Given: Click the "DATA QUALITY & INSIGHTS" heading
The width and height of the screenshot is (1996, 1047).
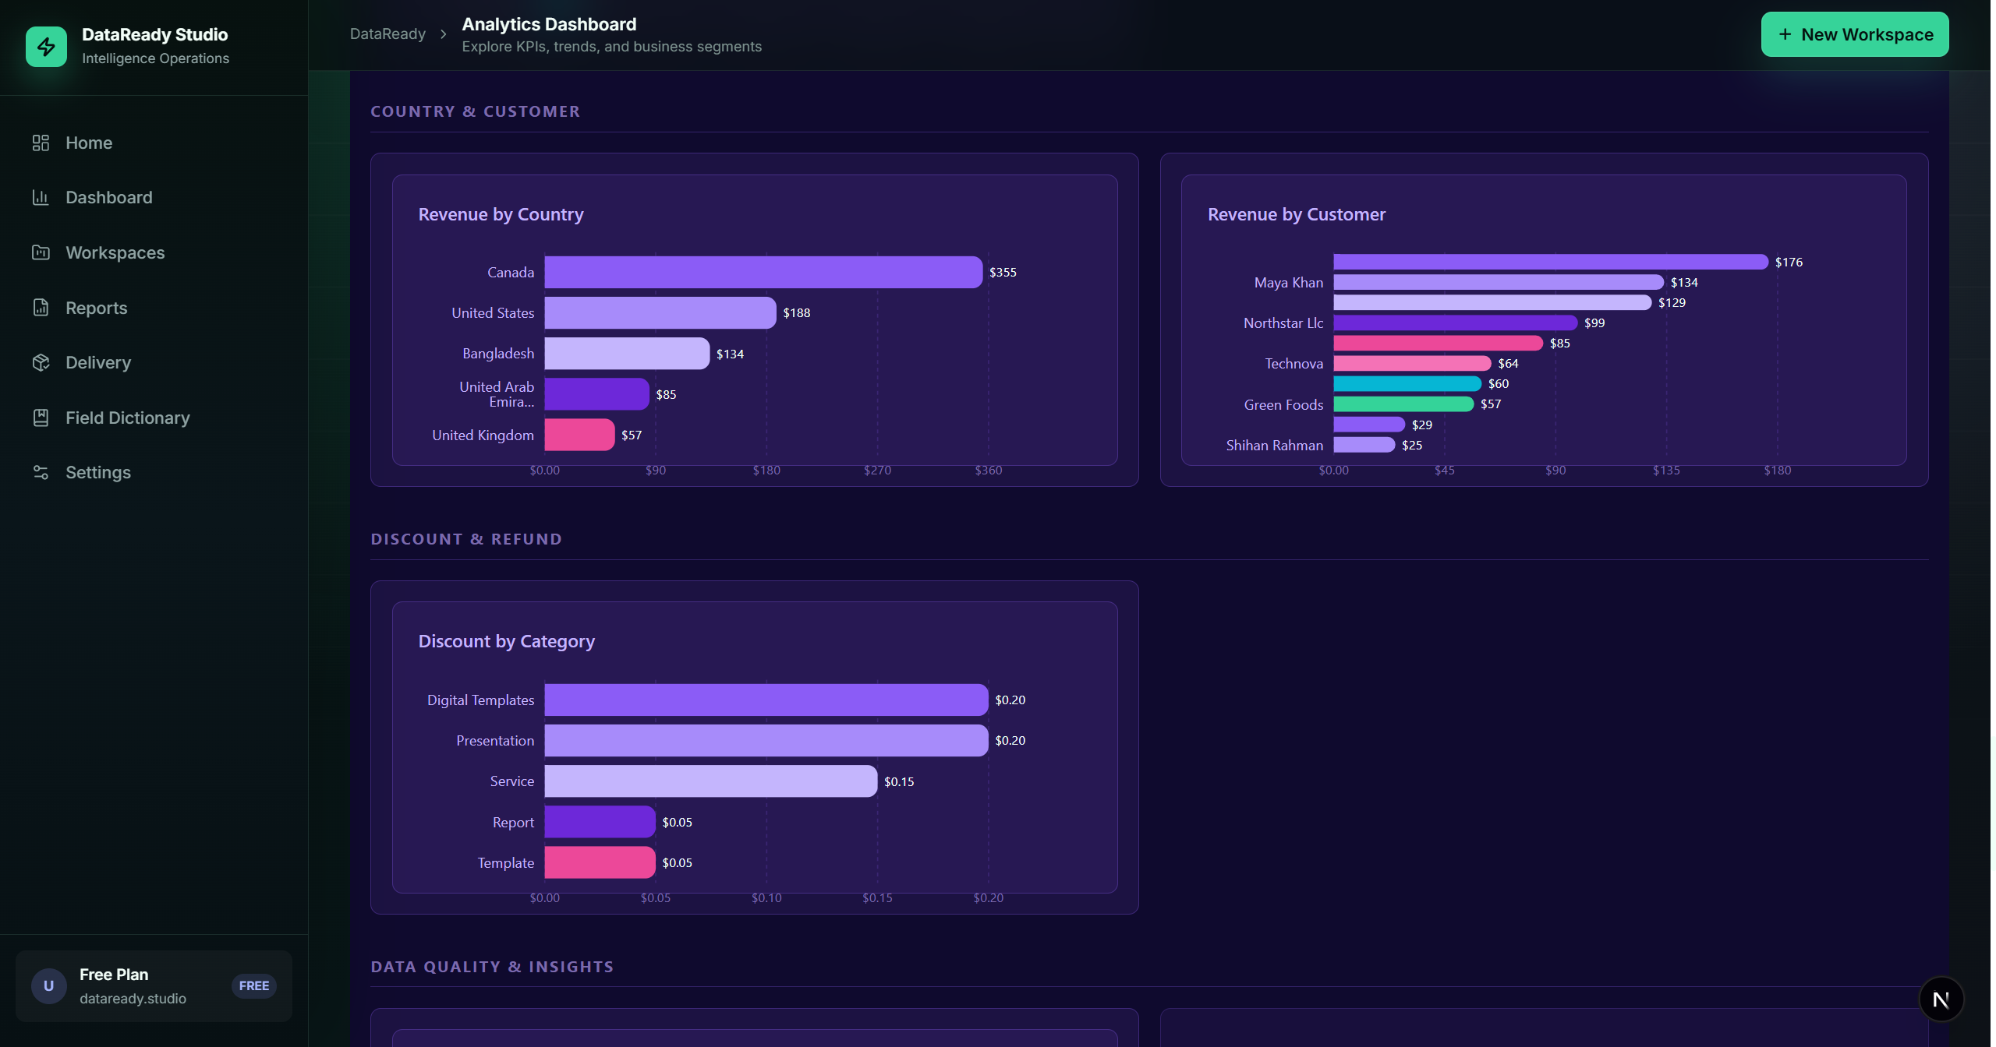Looking at the screenshot, I should point(492,967).
